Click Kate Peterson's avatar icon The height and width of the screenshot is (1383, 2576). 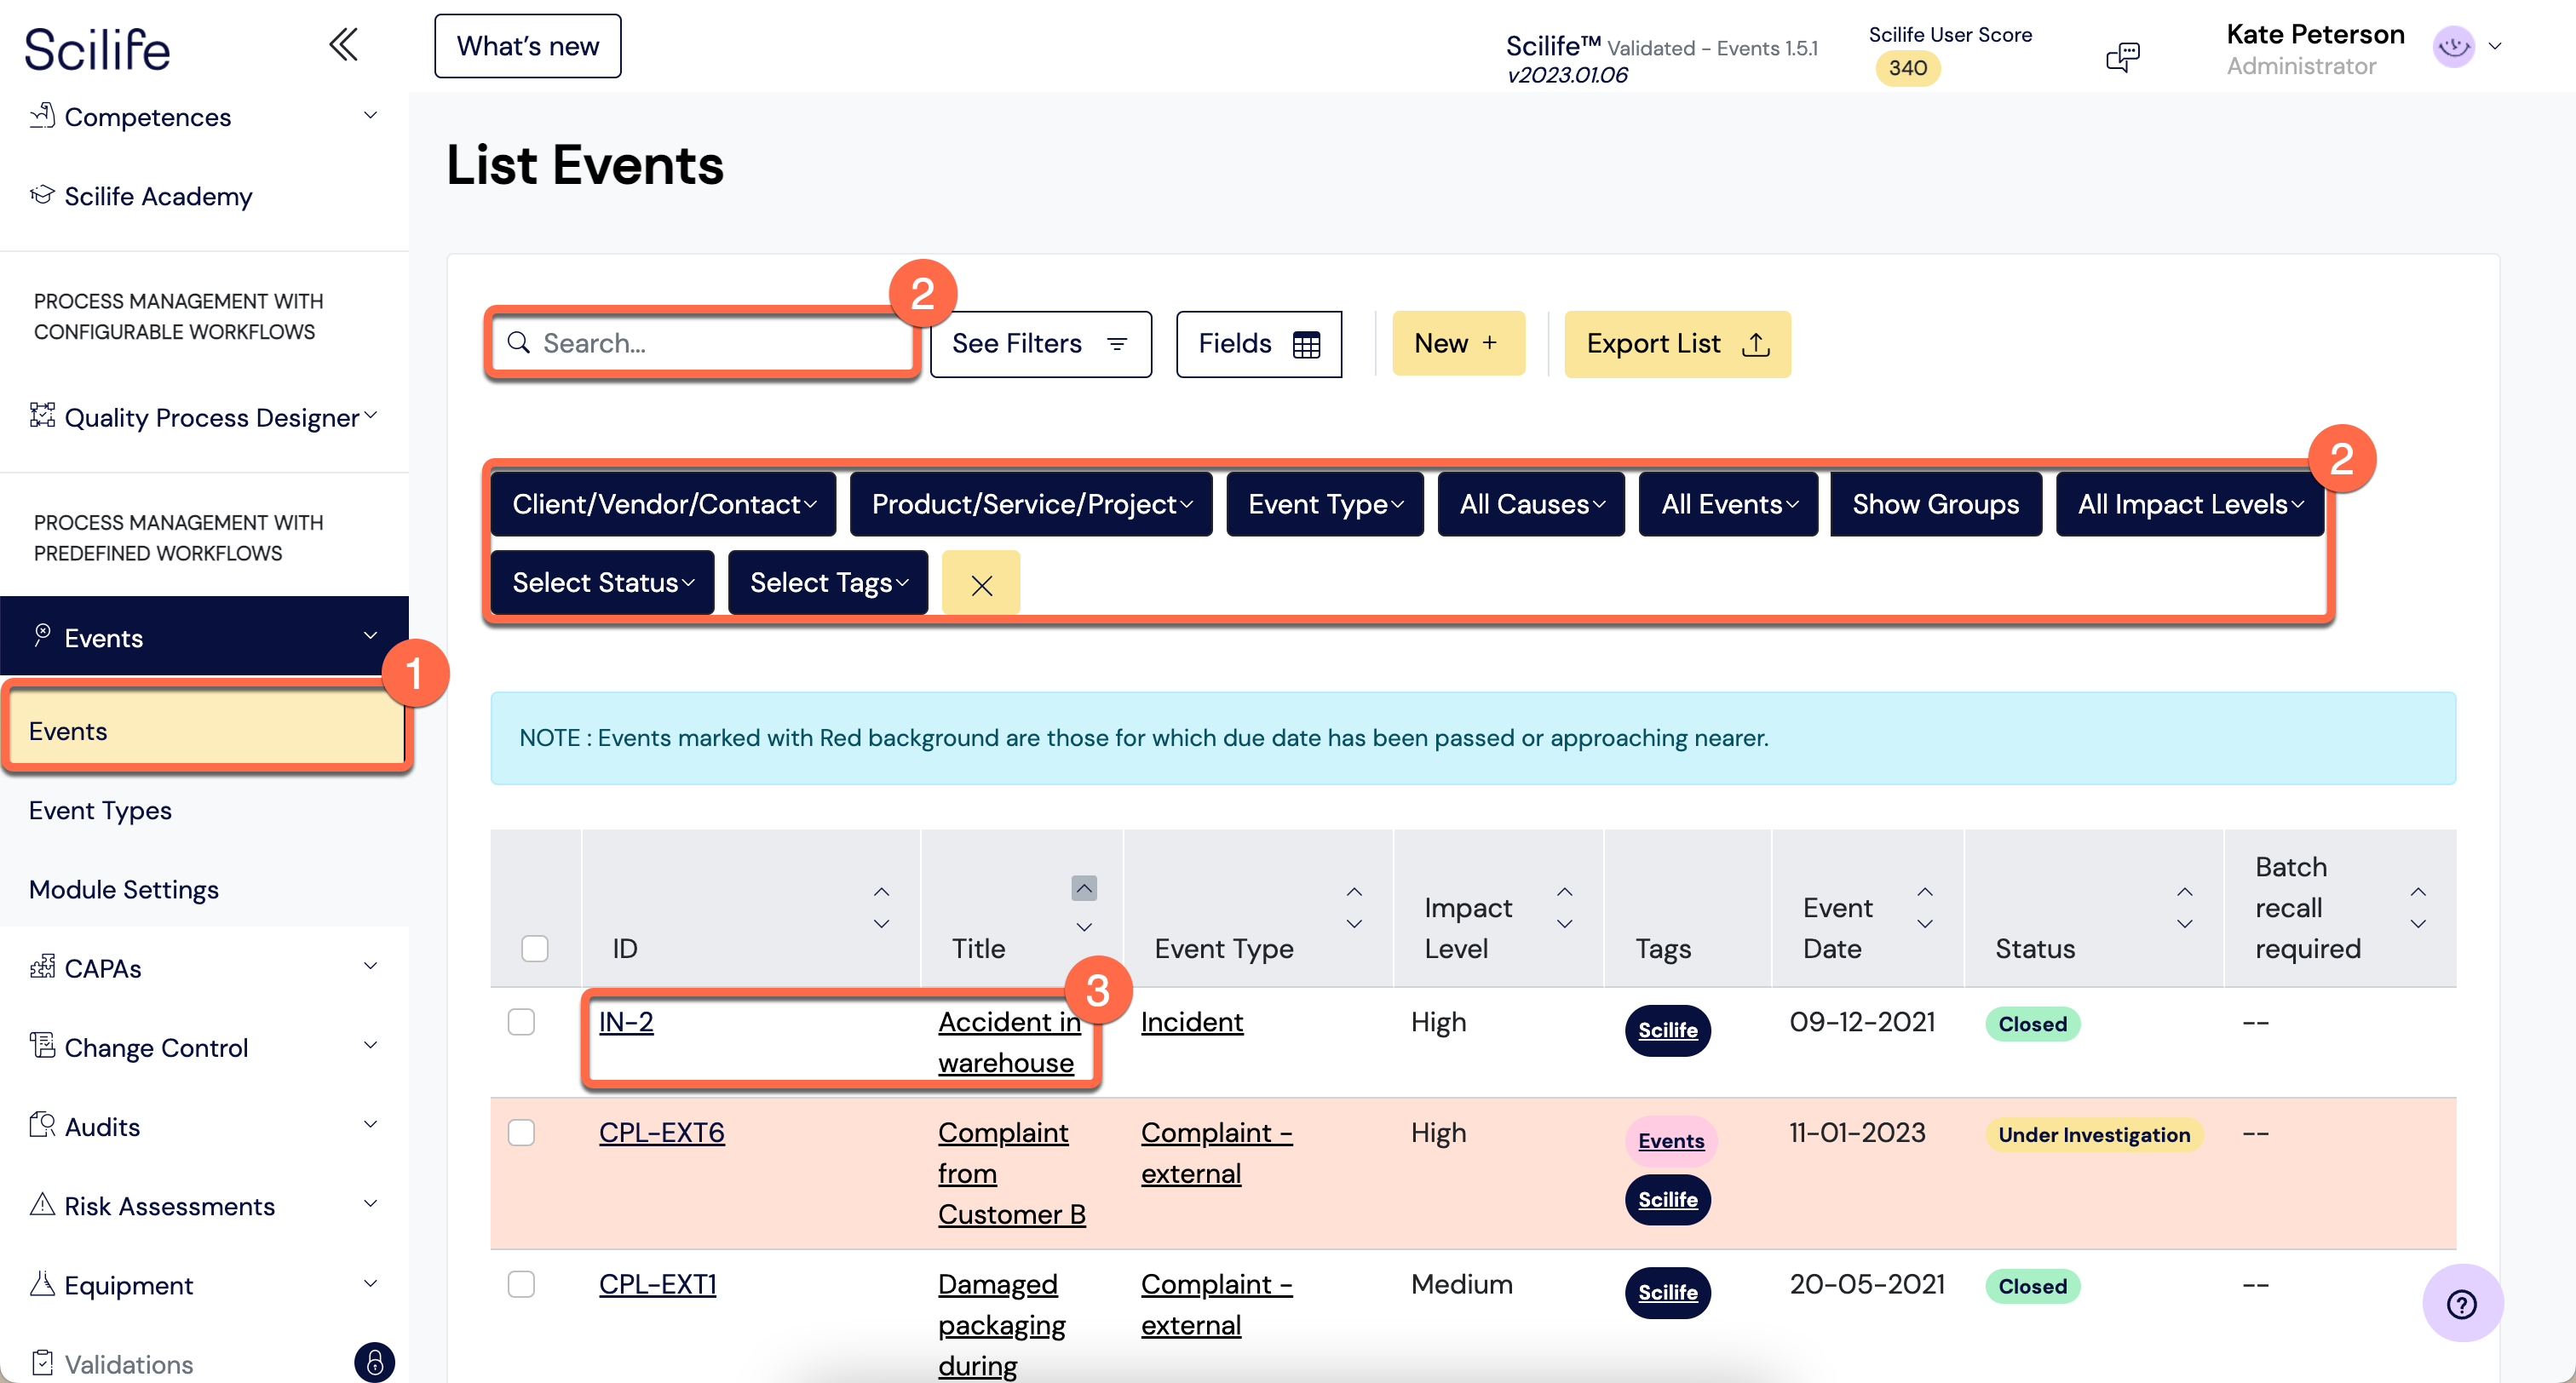tap(2453, 47)
